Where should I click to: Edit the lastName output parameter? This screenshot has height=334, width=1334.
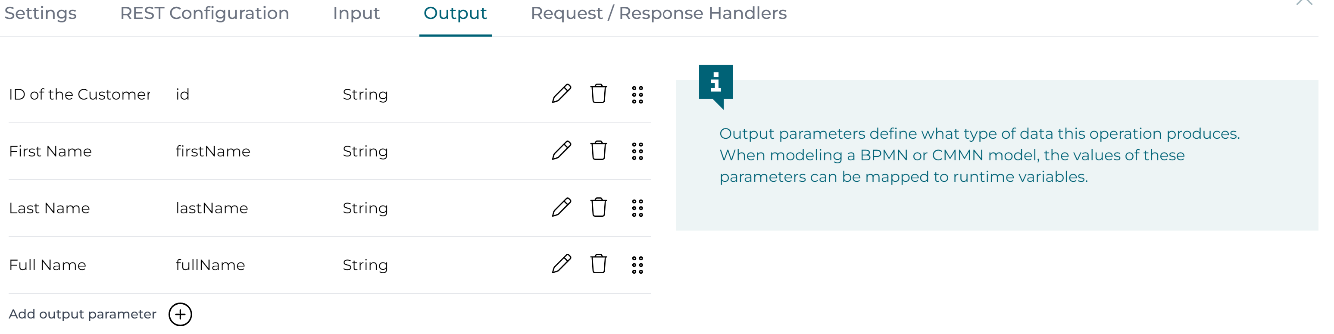click(x=562, y=208)
